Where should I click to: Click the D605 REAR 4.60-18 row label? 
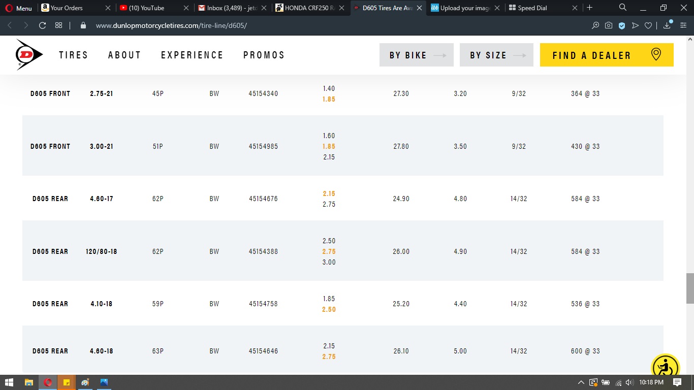point(50,351)
